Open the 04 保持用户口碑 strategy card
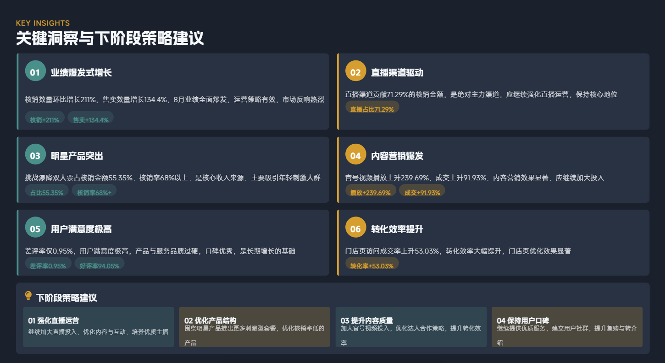The image size is (665, 363). (x=567, y=327)
